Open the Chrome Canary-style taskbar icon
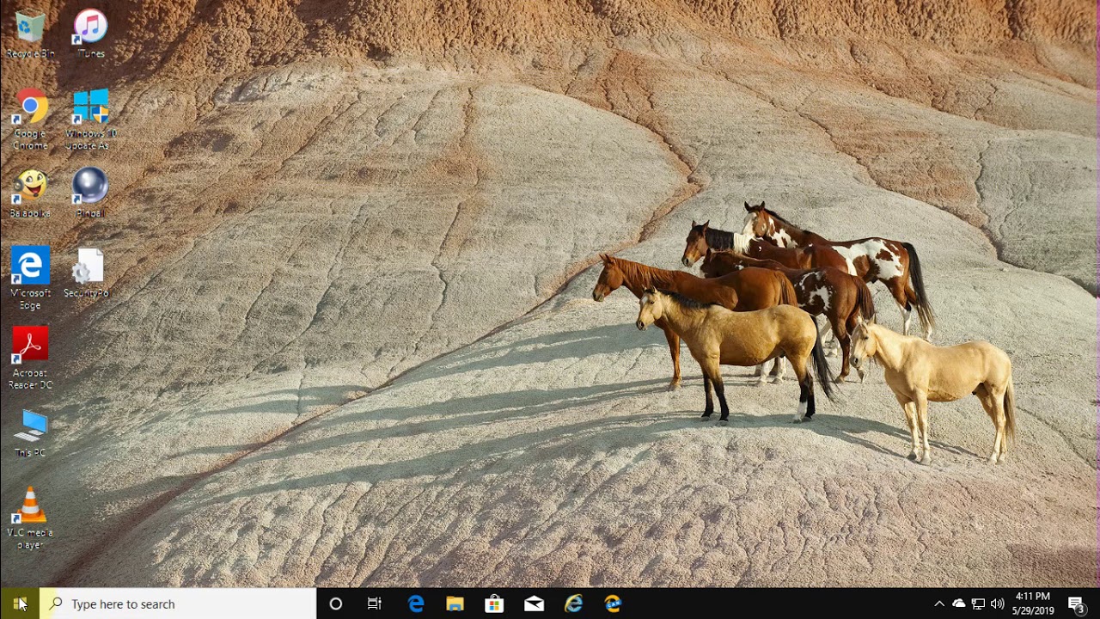The image size is (1100, 619). coord(613,604)
